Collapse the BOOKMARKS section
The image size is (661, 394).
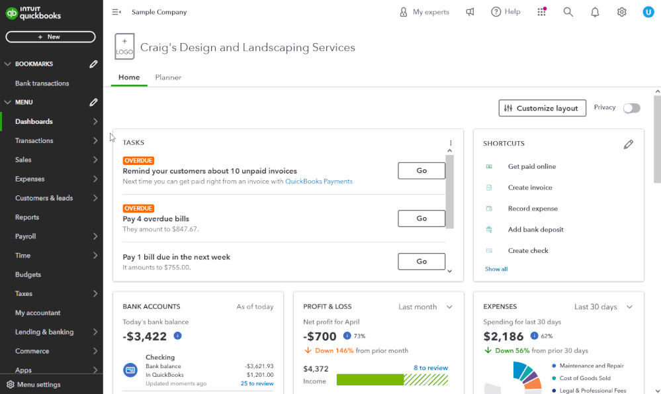[x=8, y=64]
